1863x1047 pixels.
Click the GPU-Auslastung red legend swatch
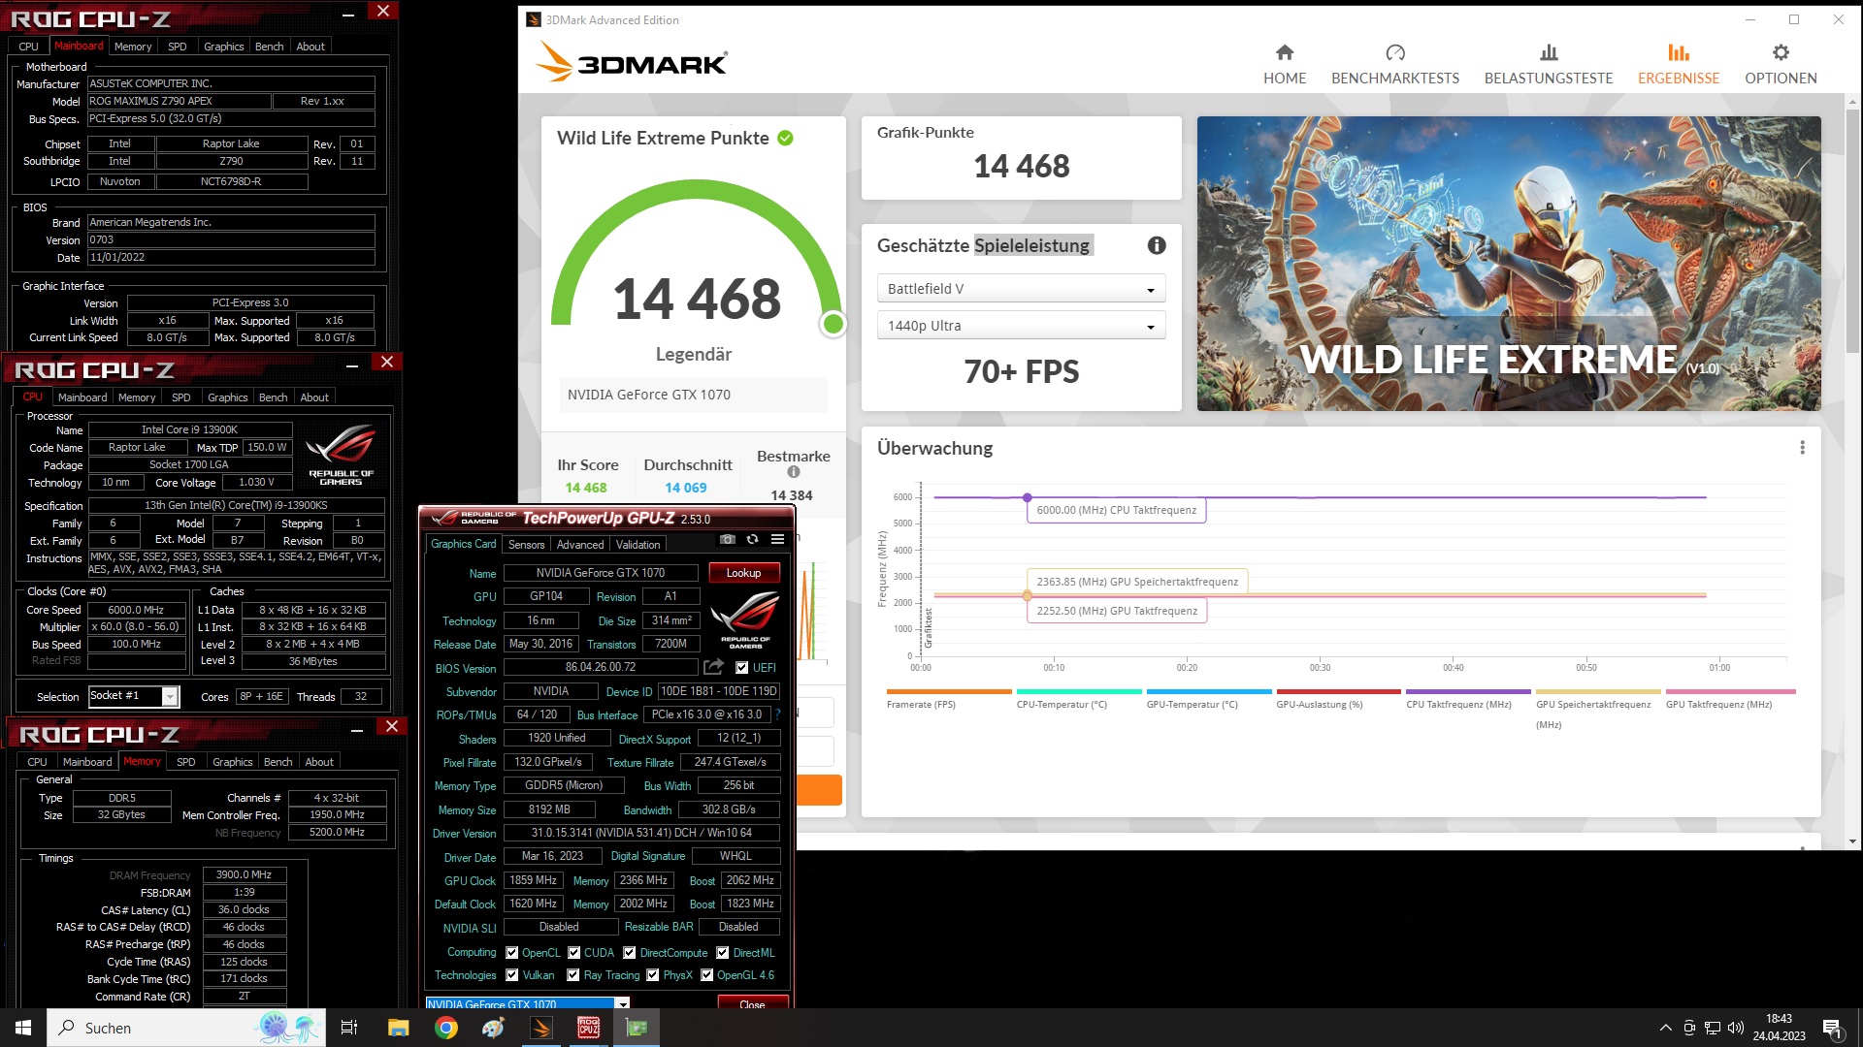point(1339,691)
